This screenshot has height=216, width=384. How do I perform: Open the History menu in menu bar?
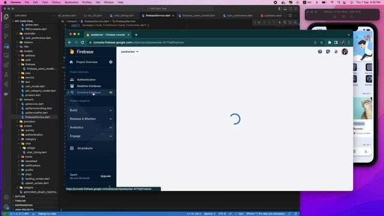pyautogui.click(x=56, y=2)
